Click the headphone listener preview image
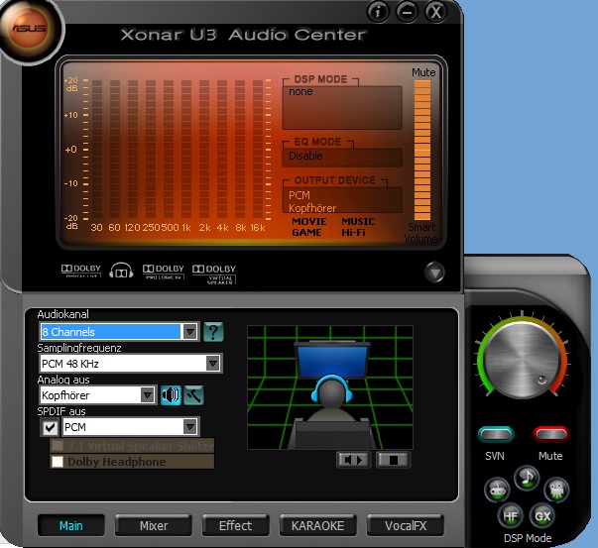Viewport: 598px width, 548px height. click(330, 387)
